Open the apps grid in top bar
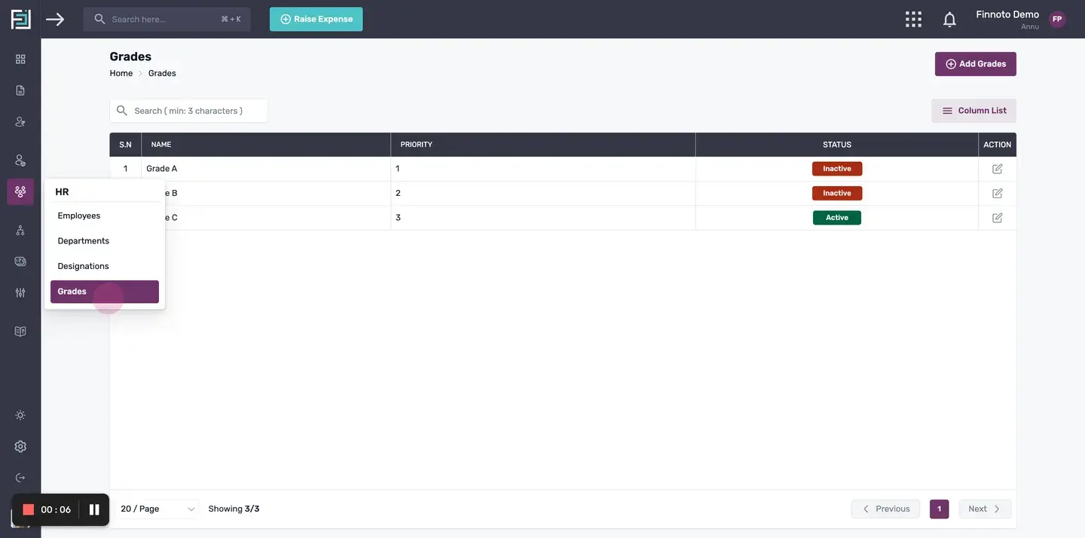 tap(913, 19)
